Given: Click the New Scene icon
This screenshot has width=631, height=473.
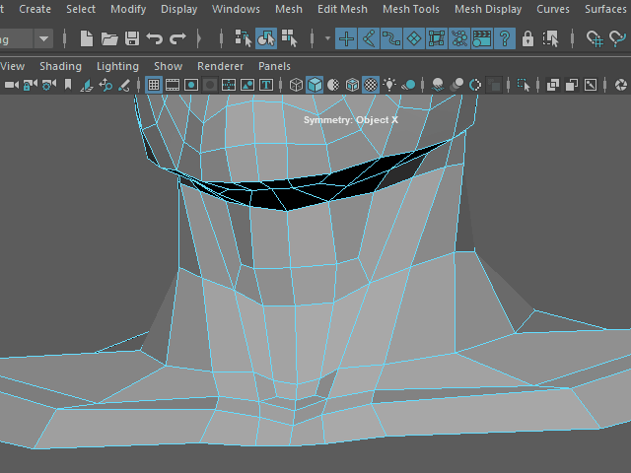Looking at the screenshot, I should click(x=87, y=39).
